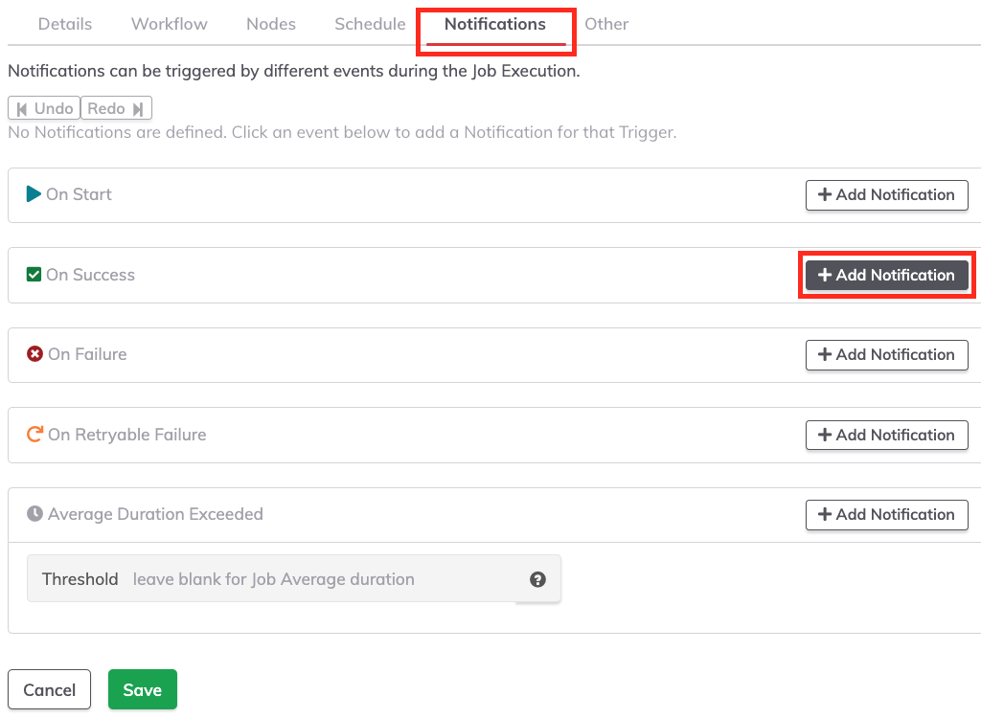Add Notification for On Success trigger
Viewport: 981px width, 718px height.
(886, 275)
